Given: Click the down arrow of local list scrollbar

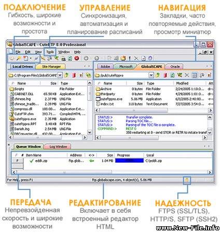Looking at the screenshot, I should pyautogui.click(x=90, y=133).
